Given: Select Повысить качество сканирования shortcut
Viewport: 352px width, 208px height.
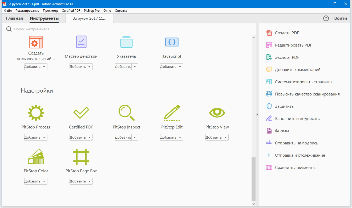Looking at the screenshot, I should [303, 94].
